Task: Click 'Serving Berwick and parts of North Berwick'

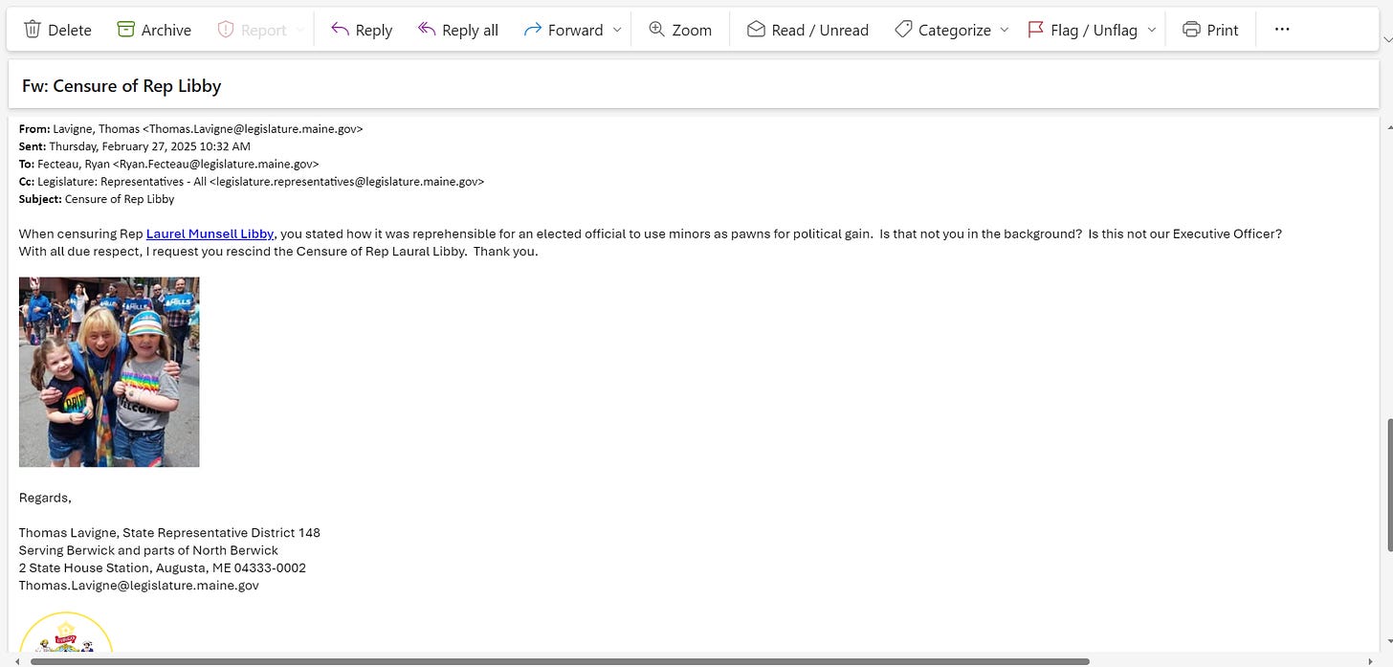Action: click(x=148, y=550)
